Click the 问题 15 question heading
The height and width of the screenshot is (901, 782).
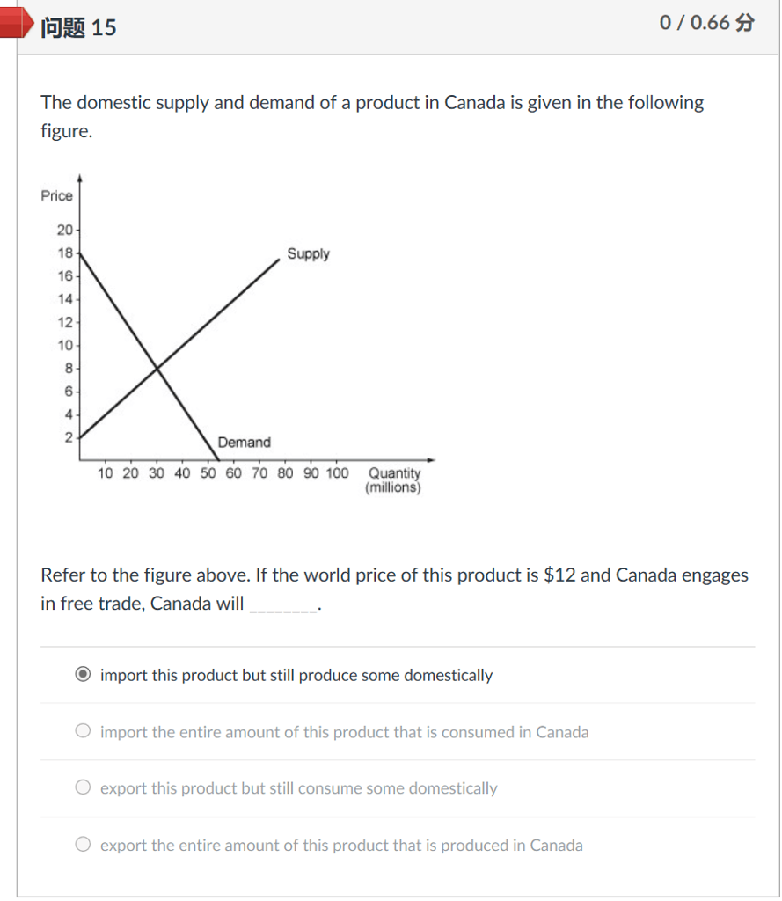point(78,27)
